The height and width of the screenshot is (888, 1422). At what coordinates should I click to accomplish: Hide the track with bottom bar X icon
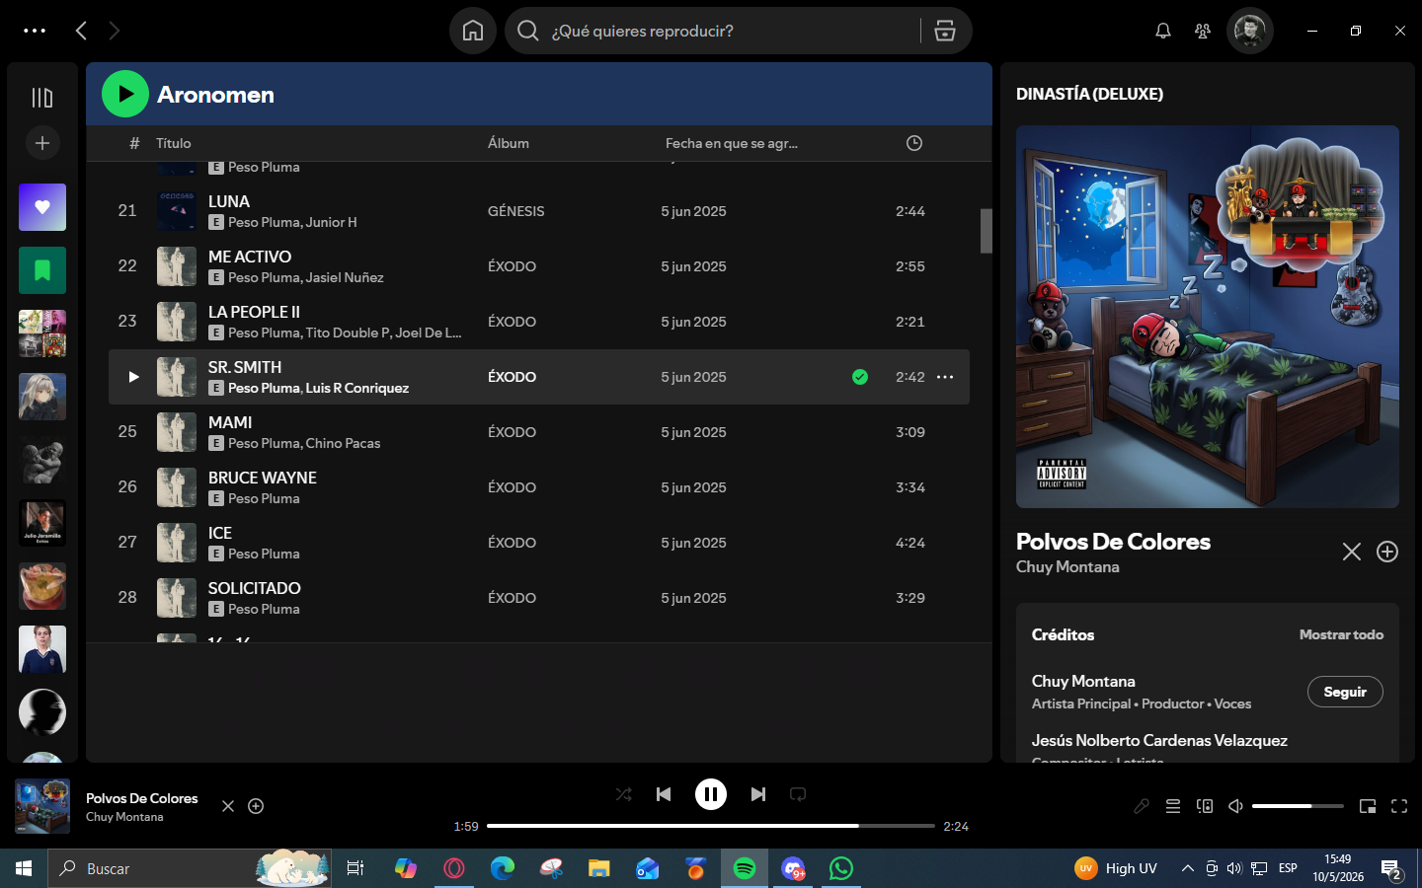[228, 806]
